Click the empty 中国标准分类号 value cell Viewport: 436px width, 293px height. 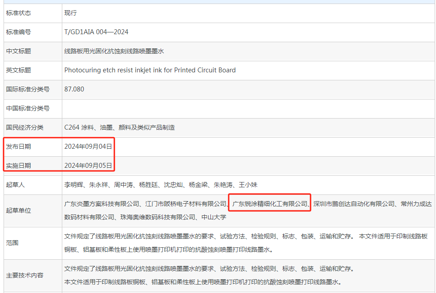(x=178, y=108)
